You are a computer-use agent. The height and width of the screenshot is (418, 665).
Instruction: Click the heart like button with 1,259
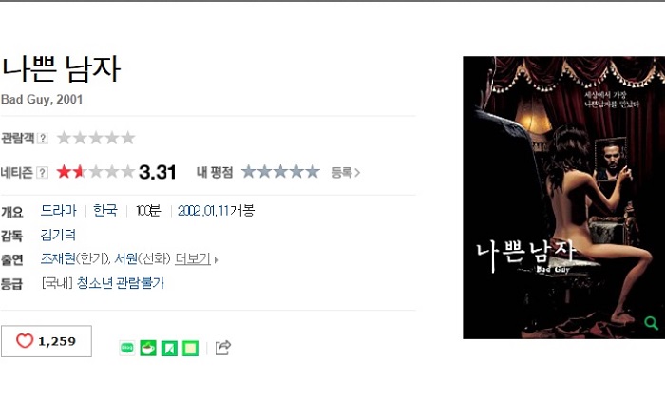click(47, 341)
